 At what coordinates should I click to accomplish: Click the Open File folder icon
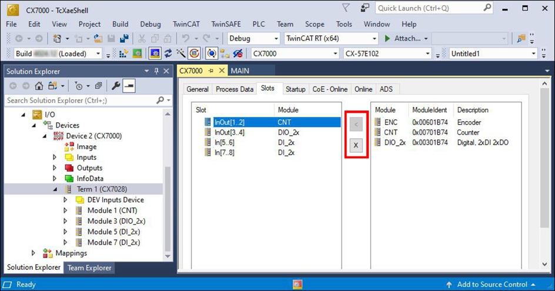[98, 38]
